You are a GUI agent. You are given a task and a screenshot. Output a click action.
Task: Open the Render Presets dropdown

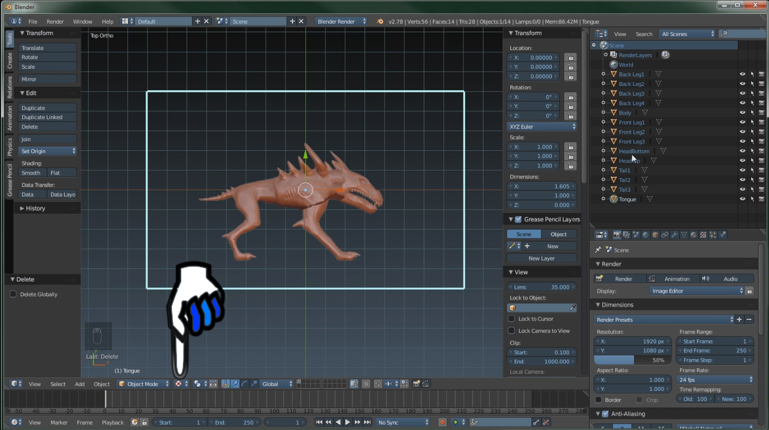click(x=664, y=319)
